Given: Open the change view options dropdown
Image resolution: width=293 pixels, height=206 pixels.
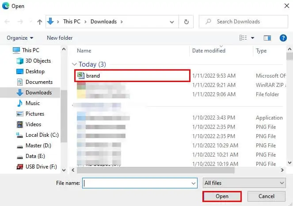Looking at the screenshot, I should click(253, 38).
